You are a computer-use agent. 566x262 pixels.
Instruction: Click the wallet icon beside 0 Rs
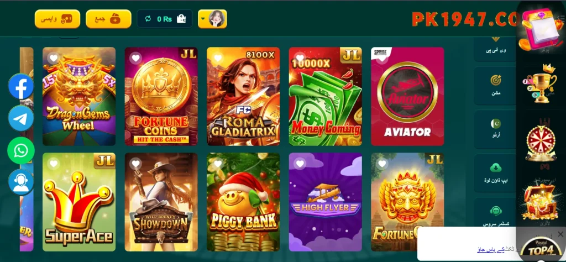tap(181, 19)
